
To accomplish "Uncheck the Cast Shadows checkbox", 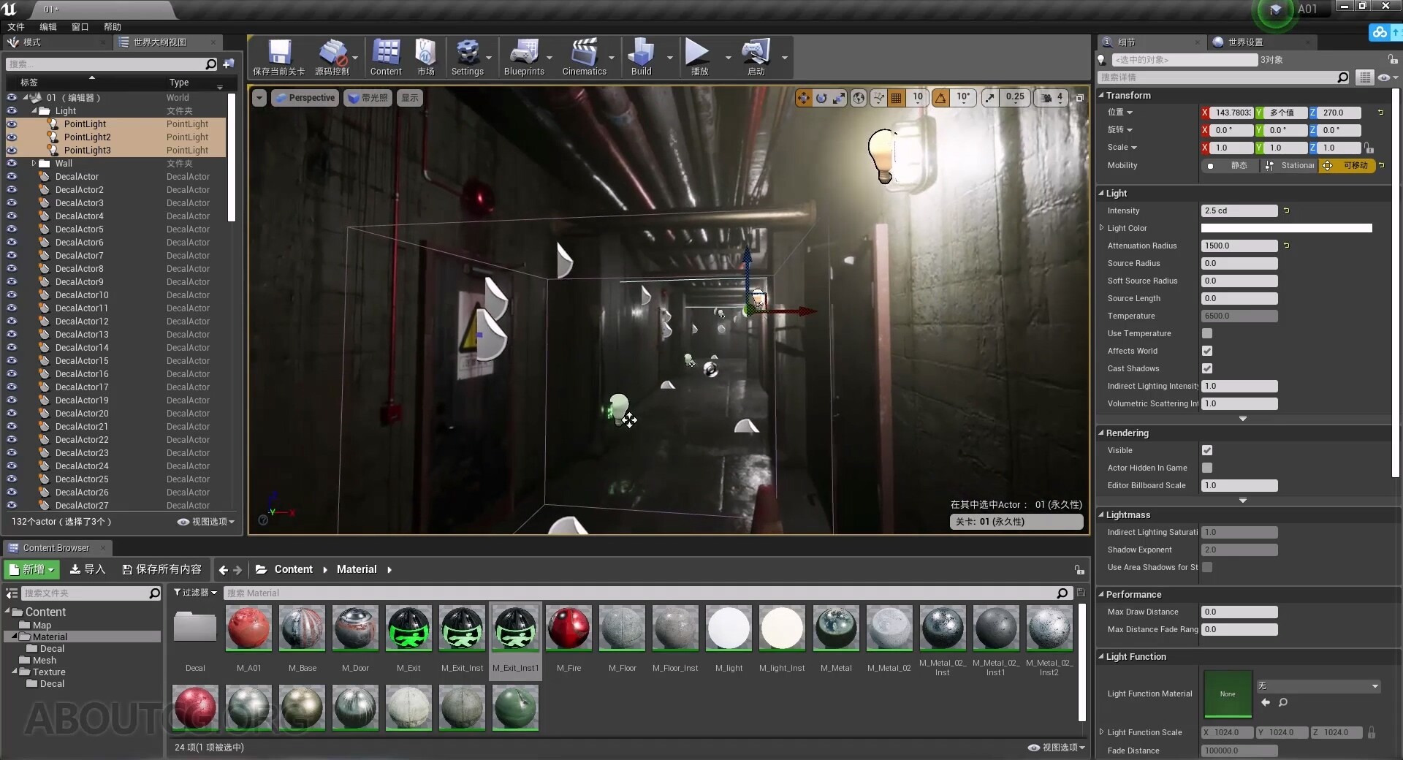I will pyautogui.click(x=1207, y=368).
